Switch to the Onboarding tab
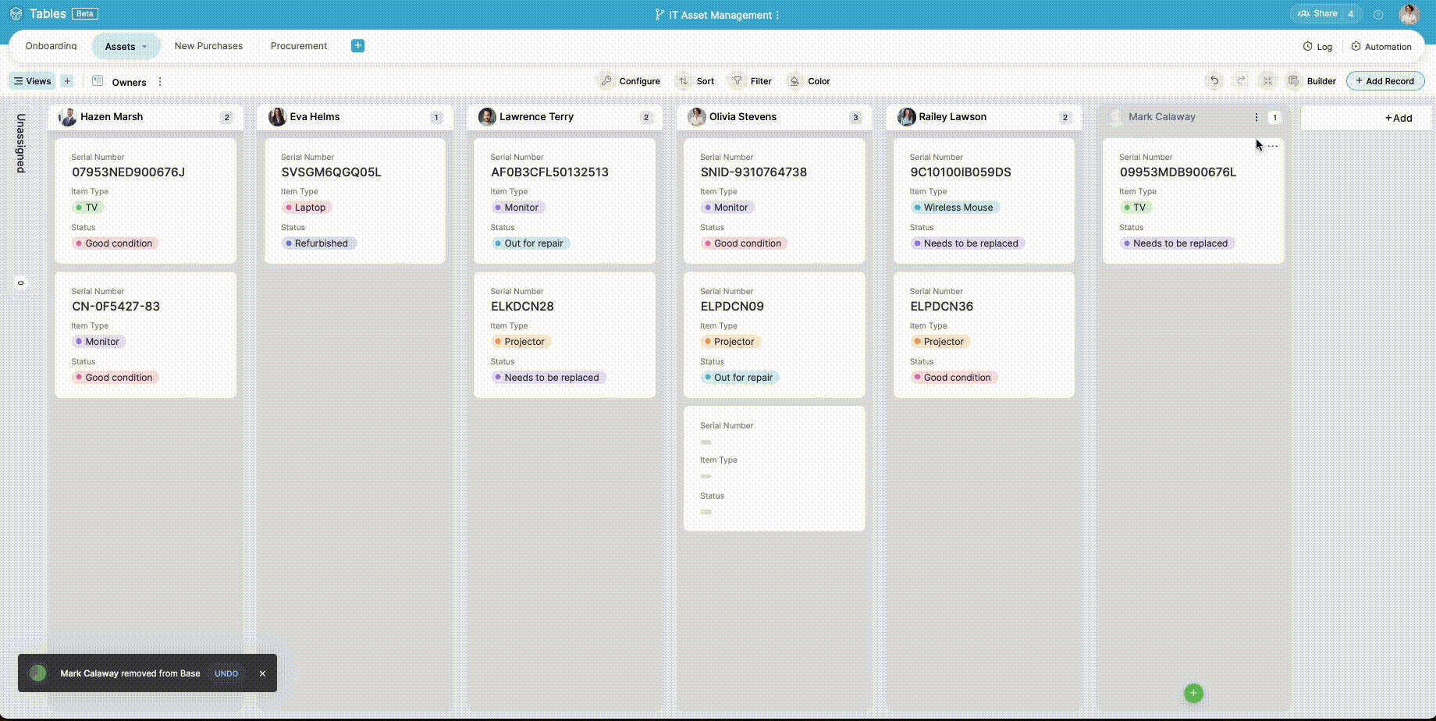 [52, 46]
